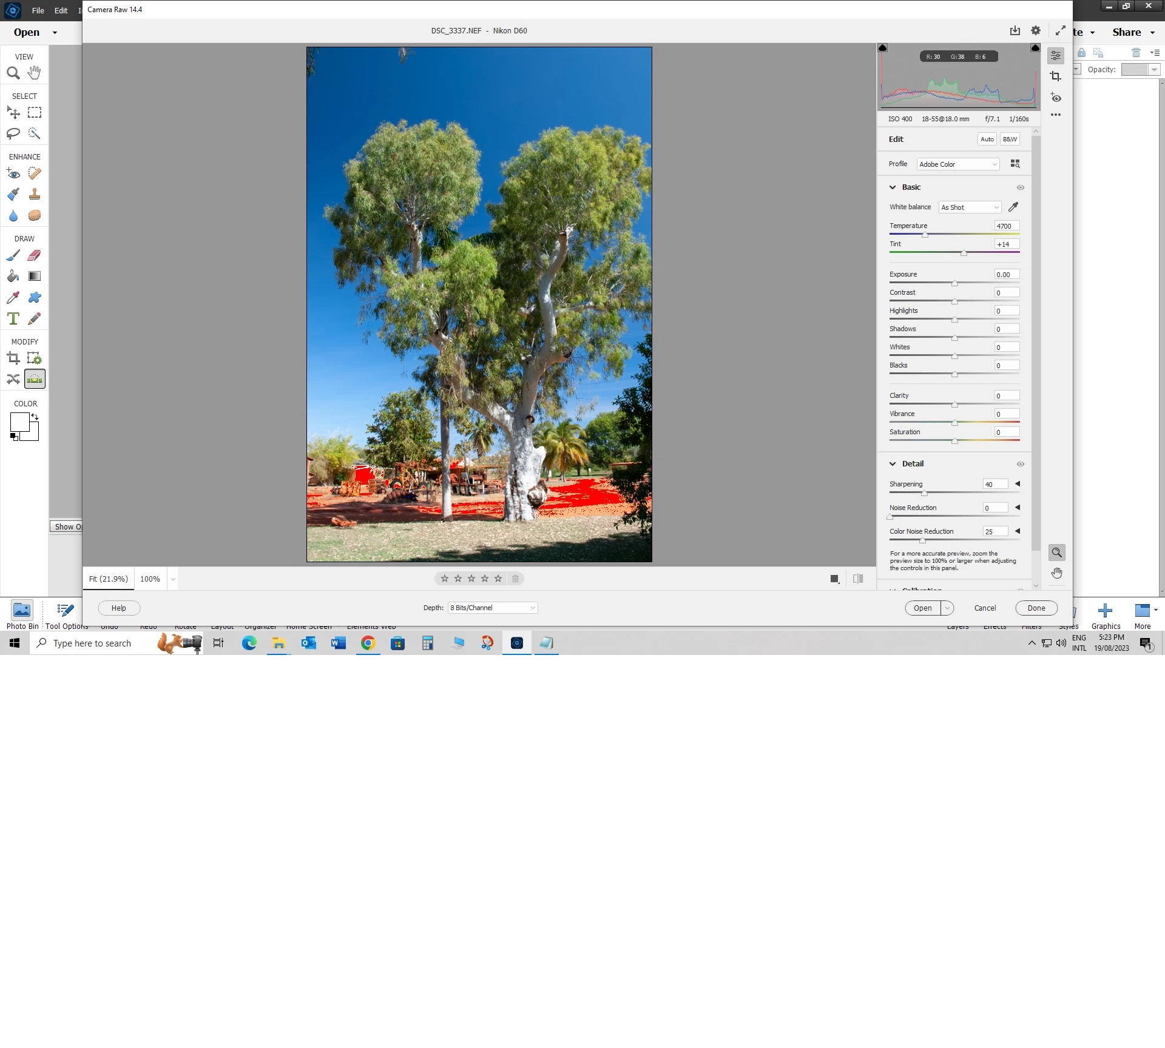Open the White balance As Shot dropdown

tap(969, 207)
